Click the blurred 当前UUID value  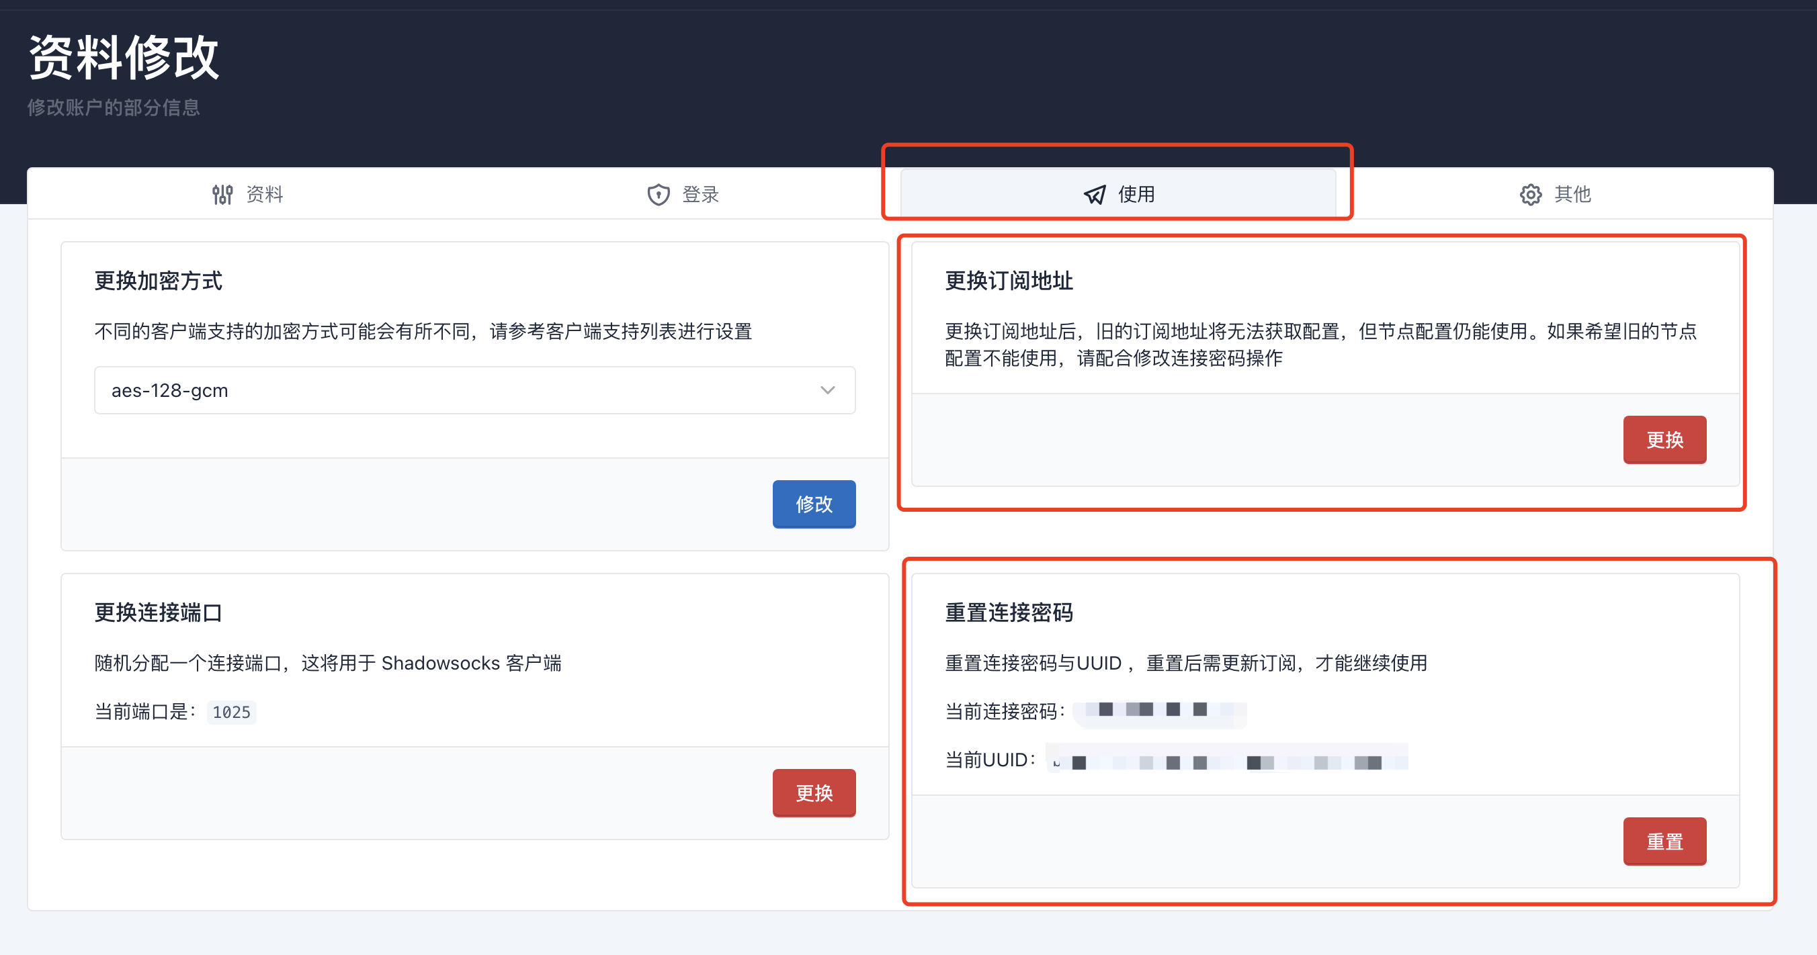click(1226, 760)
